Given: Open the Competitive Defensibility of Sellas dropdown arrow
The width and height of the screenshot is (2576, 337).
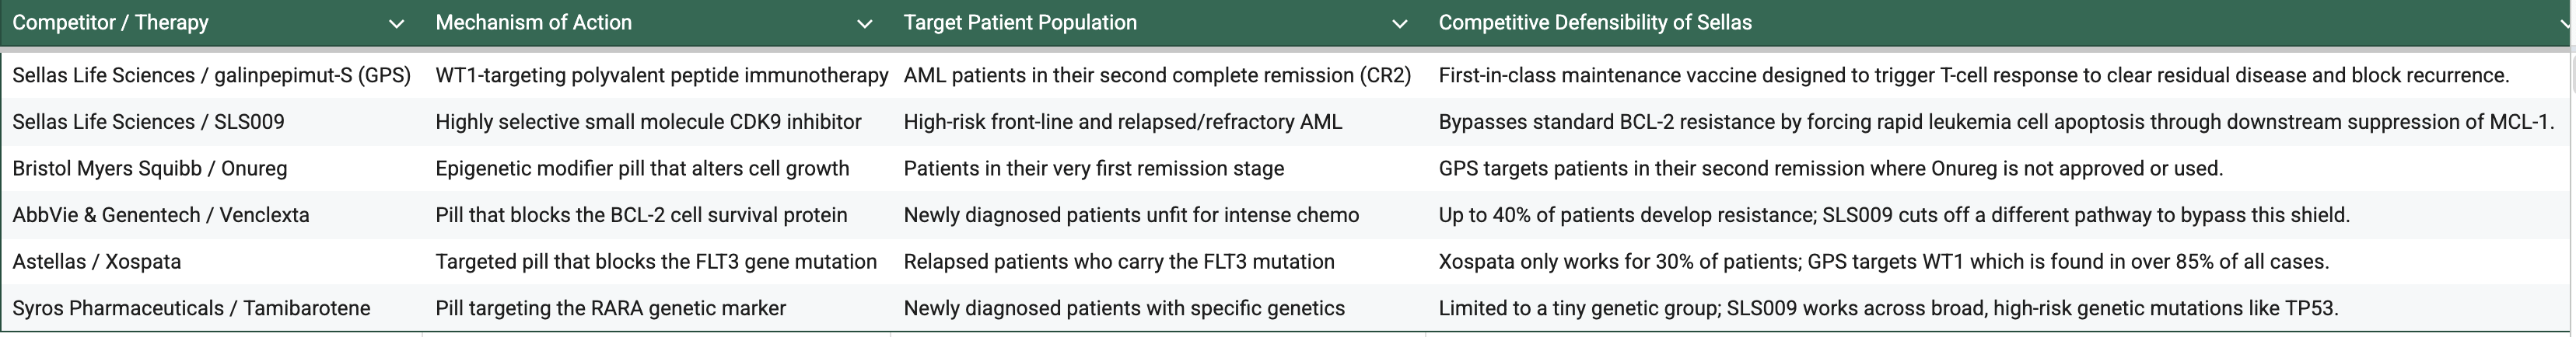Looking at the screenshot, I should (2567, 24).
